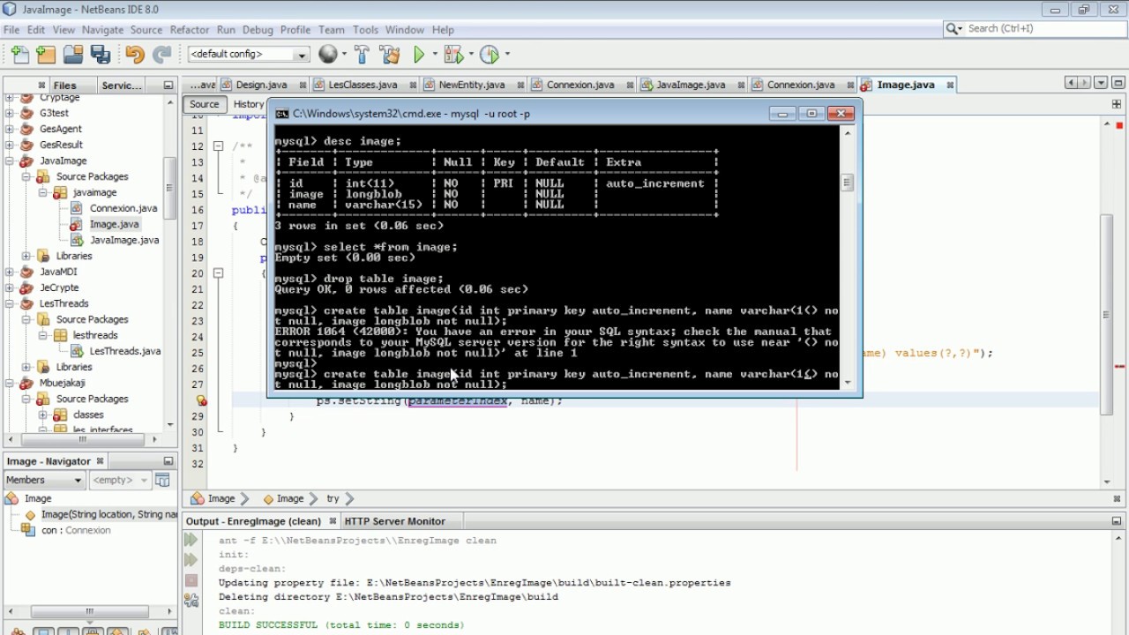1129x635 pixels.
Task: Switch to the Services panel tab
Action: coord(122,86)
